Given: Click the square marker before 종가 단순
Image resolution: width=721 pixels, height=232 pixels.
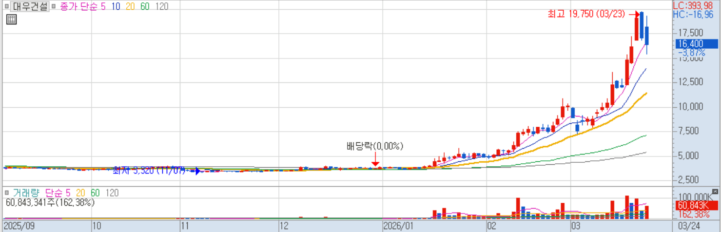Looking at the screenshot, I should coord(54,7).
